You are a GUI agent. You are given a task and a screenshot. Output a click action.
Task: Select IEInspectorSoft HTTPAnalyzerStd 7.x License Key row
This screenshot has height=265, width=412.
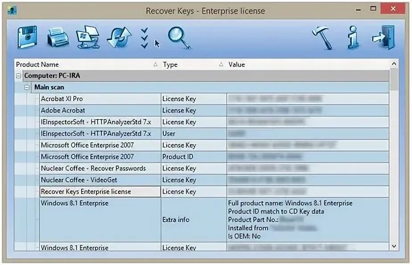tap(214, 122)
